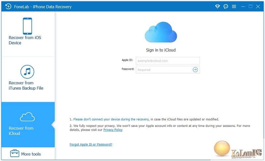This screenshot has width=265, height=161.
Task: Open the hamburger menu icon
Action: pos(234,6)
